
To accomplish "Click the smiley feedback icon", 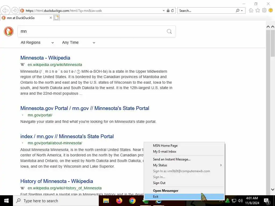I will [x=271, y=10].
